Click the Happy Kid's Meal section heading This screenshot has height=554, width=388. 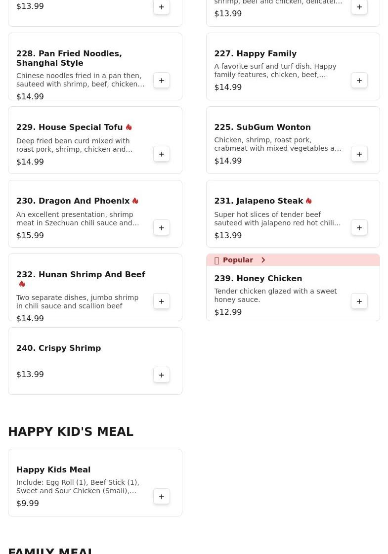point(71,432)
